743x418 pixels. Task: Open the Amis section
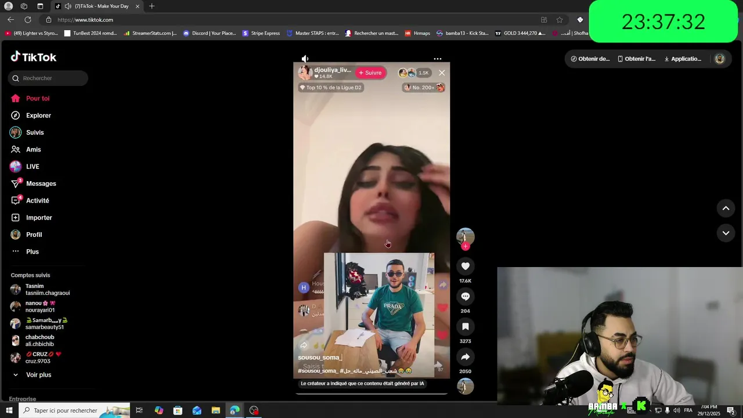(x=26, y=150)
